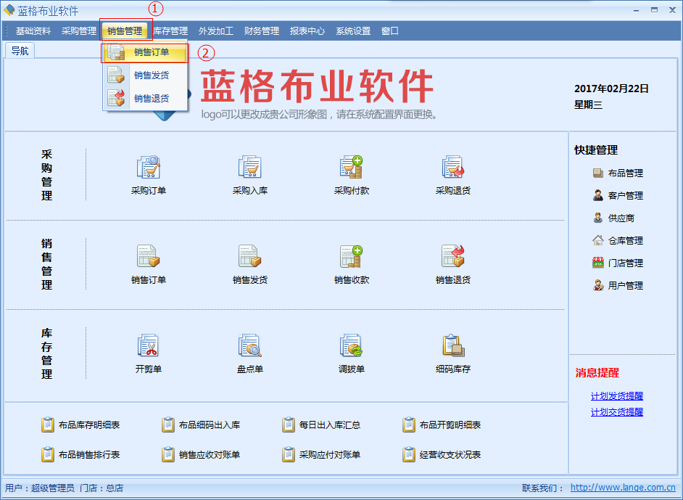Click the 销售收款 sales receipt icon
Image resolution: width=683 pixels, height=500 pixels.
352,257
